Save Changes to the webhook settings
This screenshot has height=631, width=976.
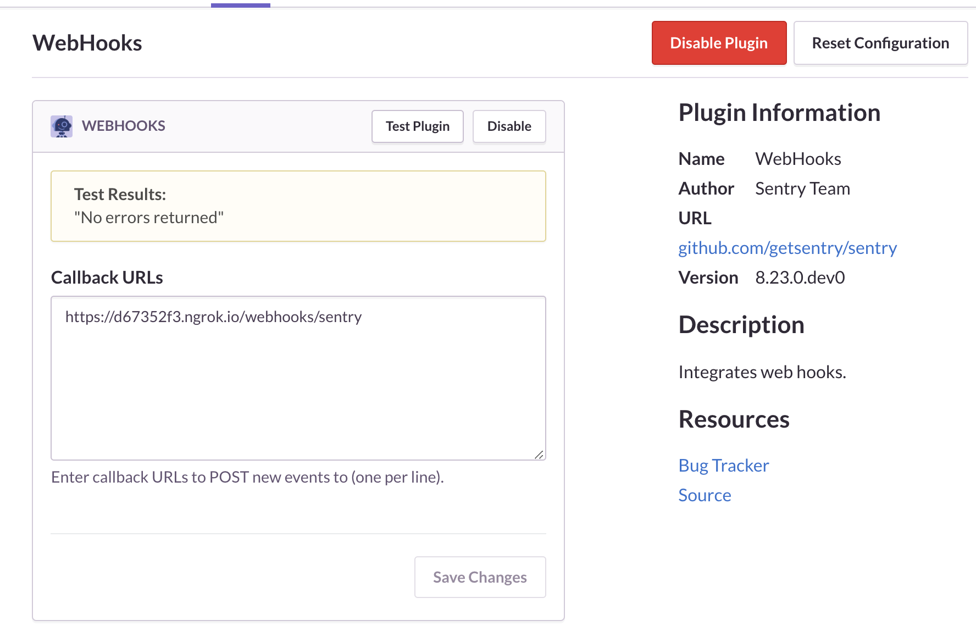[x=480, y=577]
